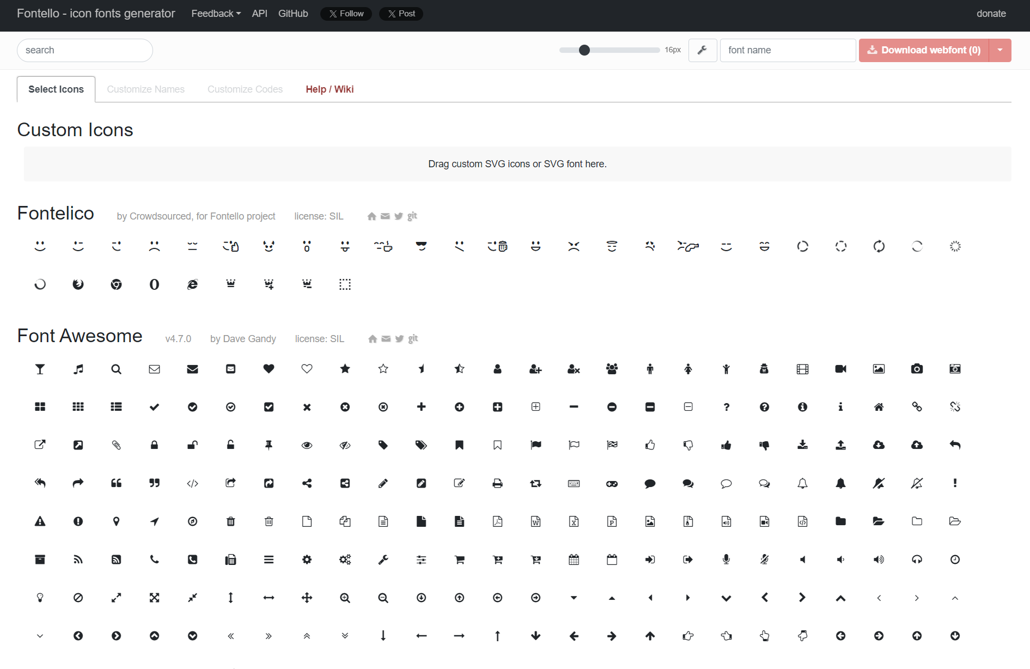Select the camera icon in Font Awesome
This screenshot has width=1030, height=669.
917,369
